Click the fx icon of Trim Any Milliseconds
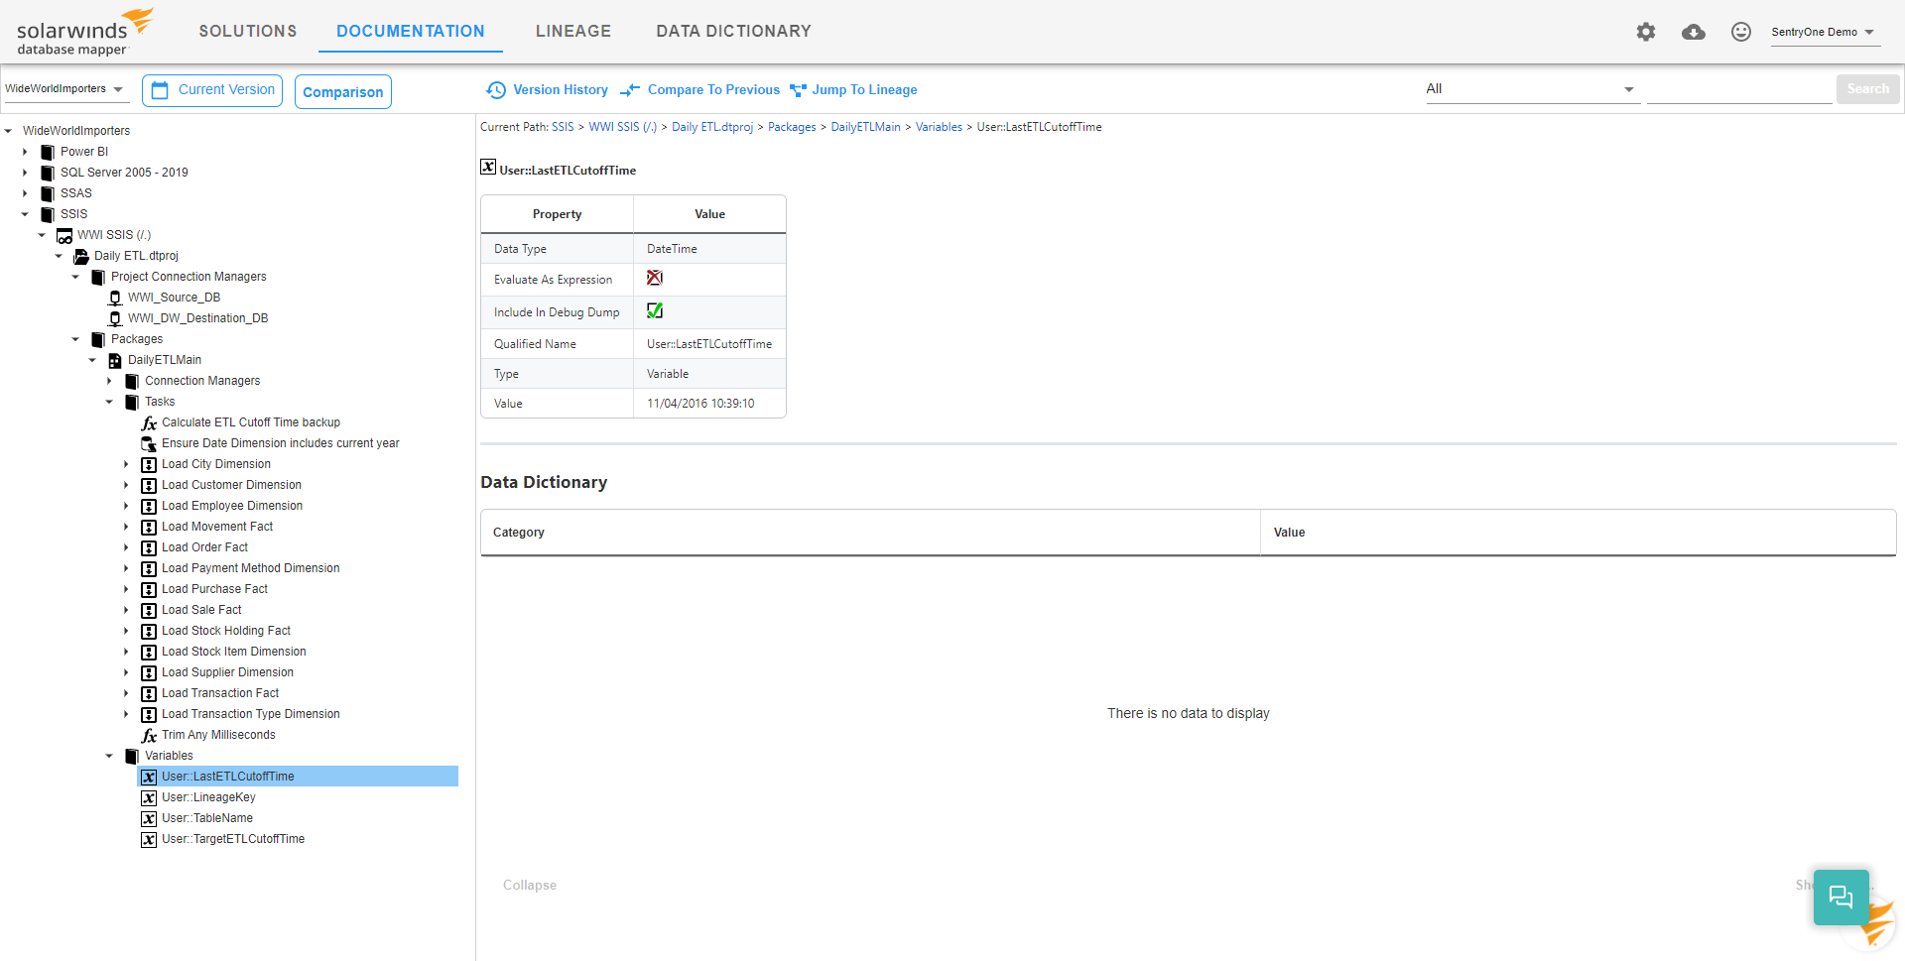Image resolution: width=1905 pixels, height=961 pixels. click(x=149, y=736)
